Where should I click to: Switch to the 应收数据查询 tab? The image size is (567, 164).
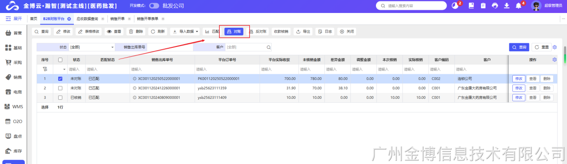pyautogui.click(x=87, y=18)
